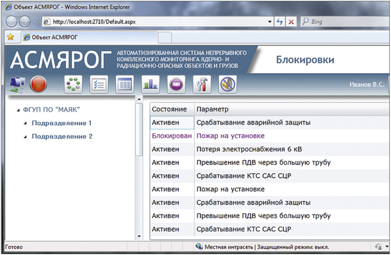This screenshot has height=255, width=391.
Task: Select Потеря электроснабжения 6 кВ row
Action: [270, 149]
